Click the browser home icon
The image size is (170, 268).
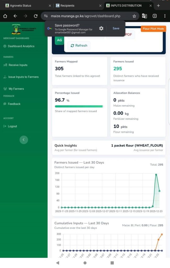click(x=5, y=16)
